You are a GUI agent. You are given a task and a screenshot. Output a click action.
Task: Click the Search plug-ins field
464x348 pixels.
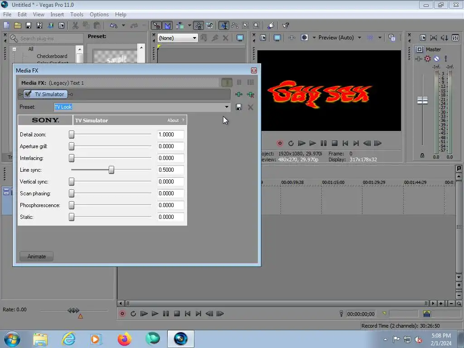(47, 39)
